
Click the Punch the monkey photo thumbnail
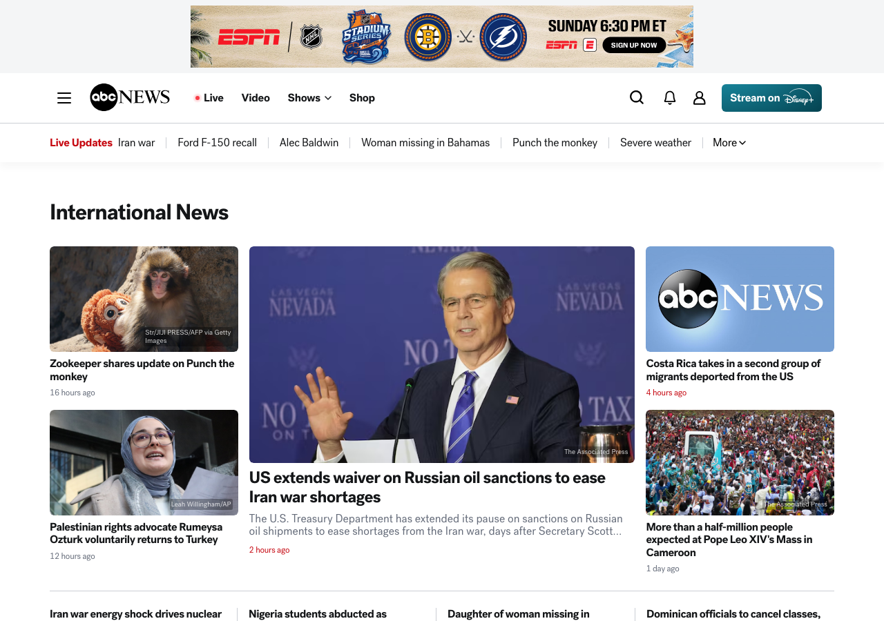point(144,299)
